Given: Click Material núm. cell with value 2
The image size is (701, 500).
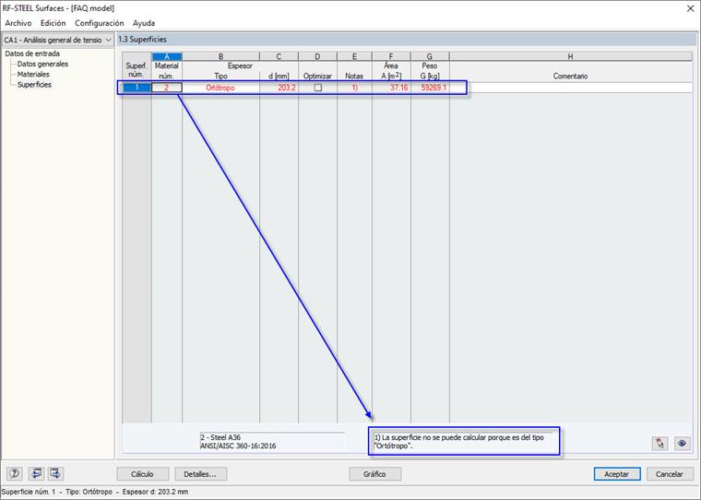Looking at the screenshot, I should [167, 88].
